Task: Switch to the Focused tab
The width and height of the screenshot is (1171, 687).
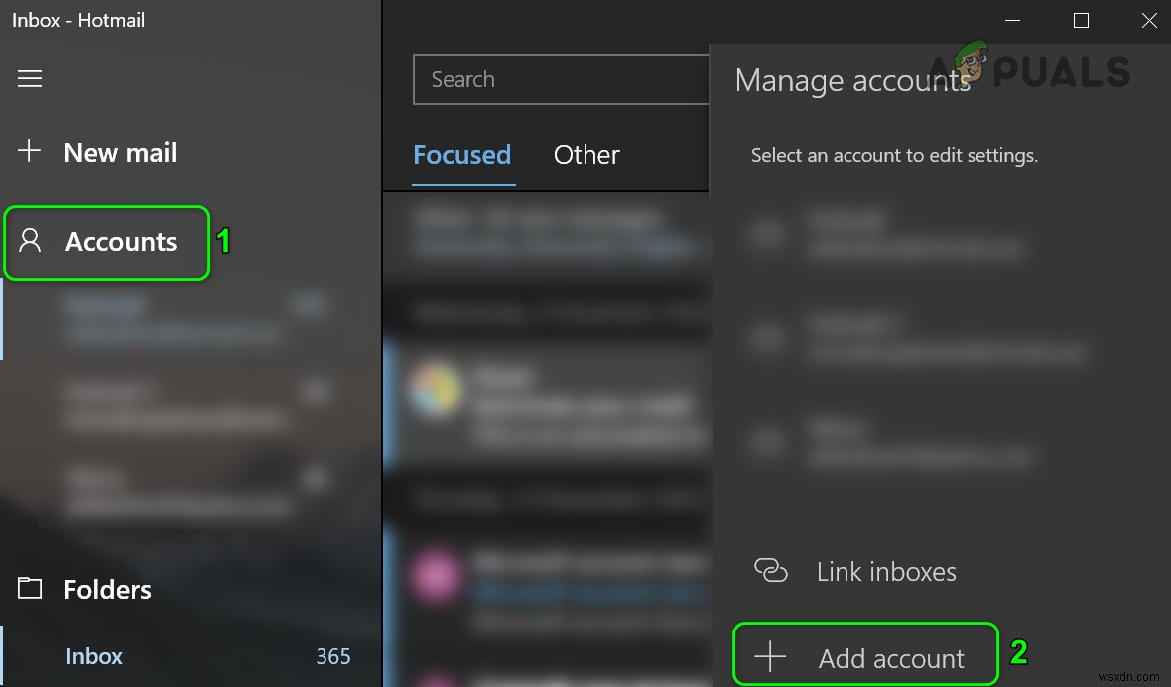Action: click(462, 155)
